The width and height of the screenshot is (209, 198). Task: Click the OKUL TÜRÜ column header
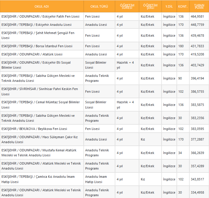pos(99,6)
